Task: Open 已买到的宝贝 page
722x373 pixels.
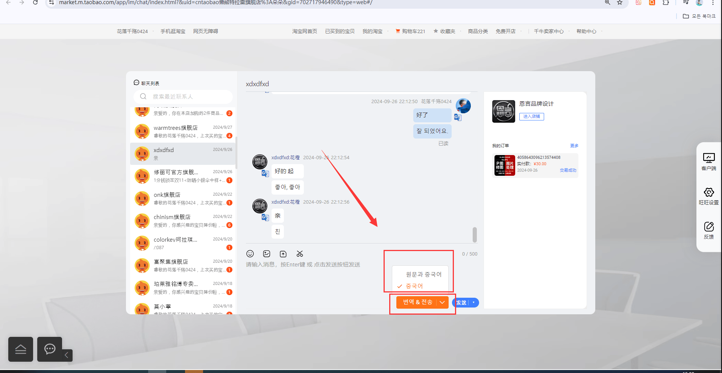Action: pyautogui.click(x=340, y=31)
